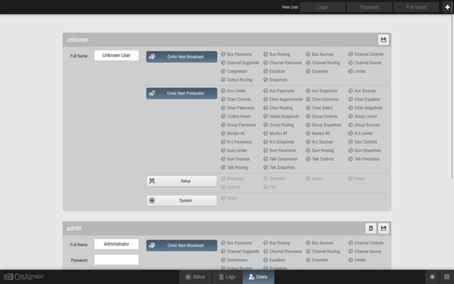The width and height of the screenshot is (454, 284).
Task: Open the grid apps icon in bottom bar
Action: click(x=447, y=277)
